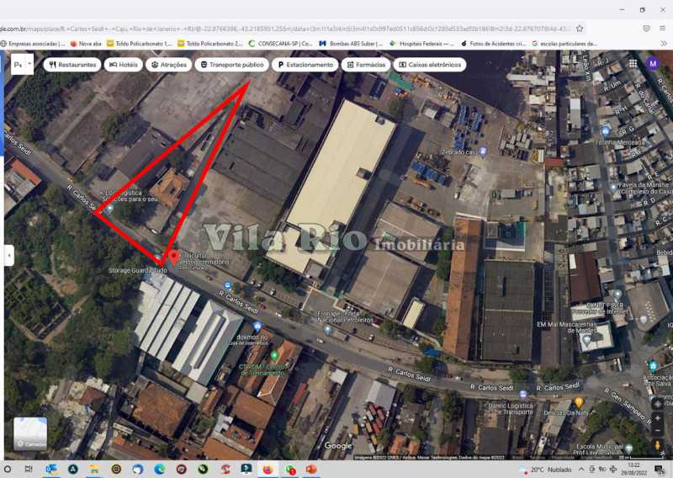Select the Povoado caju marker

click(x=483, y=151)
